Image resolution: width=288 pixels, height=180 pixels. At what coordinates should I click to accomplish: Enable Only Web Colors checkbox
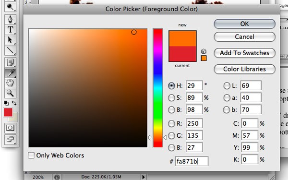(31, 155)
